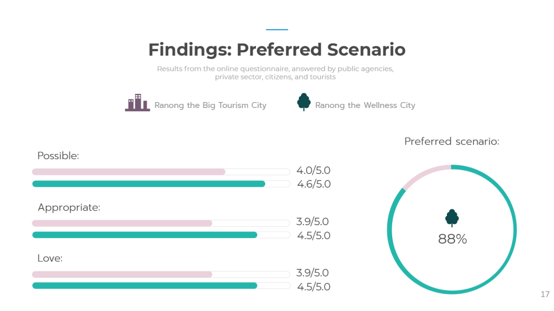The height and width of the screenshot is (311, 554).
Task: Click the purple buildings icon in the legend
Action: 137,103
